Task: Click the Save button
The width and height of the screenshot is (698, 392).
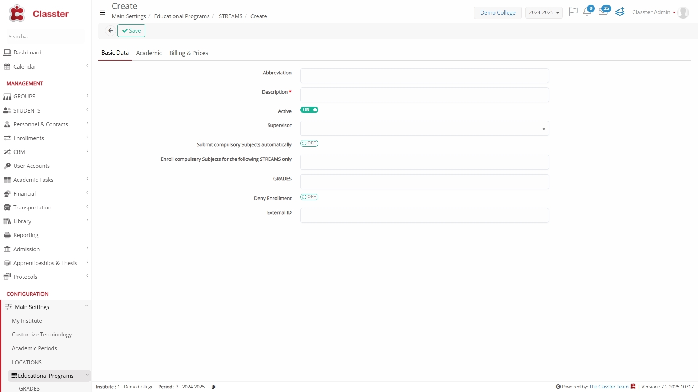Action: pyautogui.click(x=131, y=30)
